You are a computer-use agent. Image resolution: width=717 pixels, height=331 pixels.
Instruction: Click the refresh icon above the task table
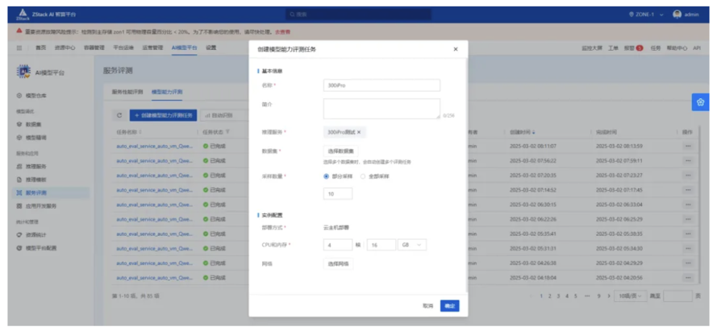119,115
